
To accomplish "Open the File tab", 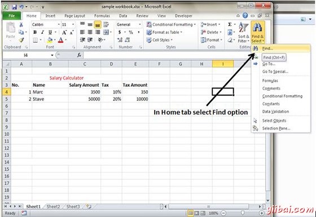I will coord(12,16).
